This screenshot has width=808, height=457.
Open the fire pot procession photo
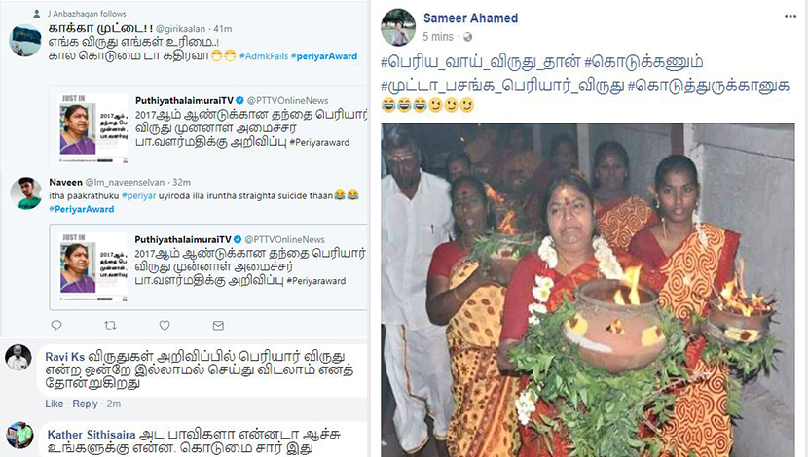[587, 290]
